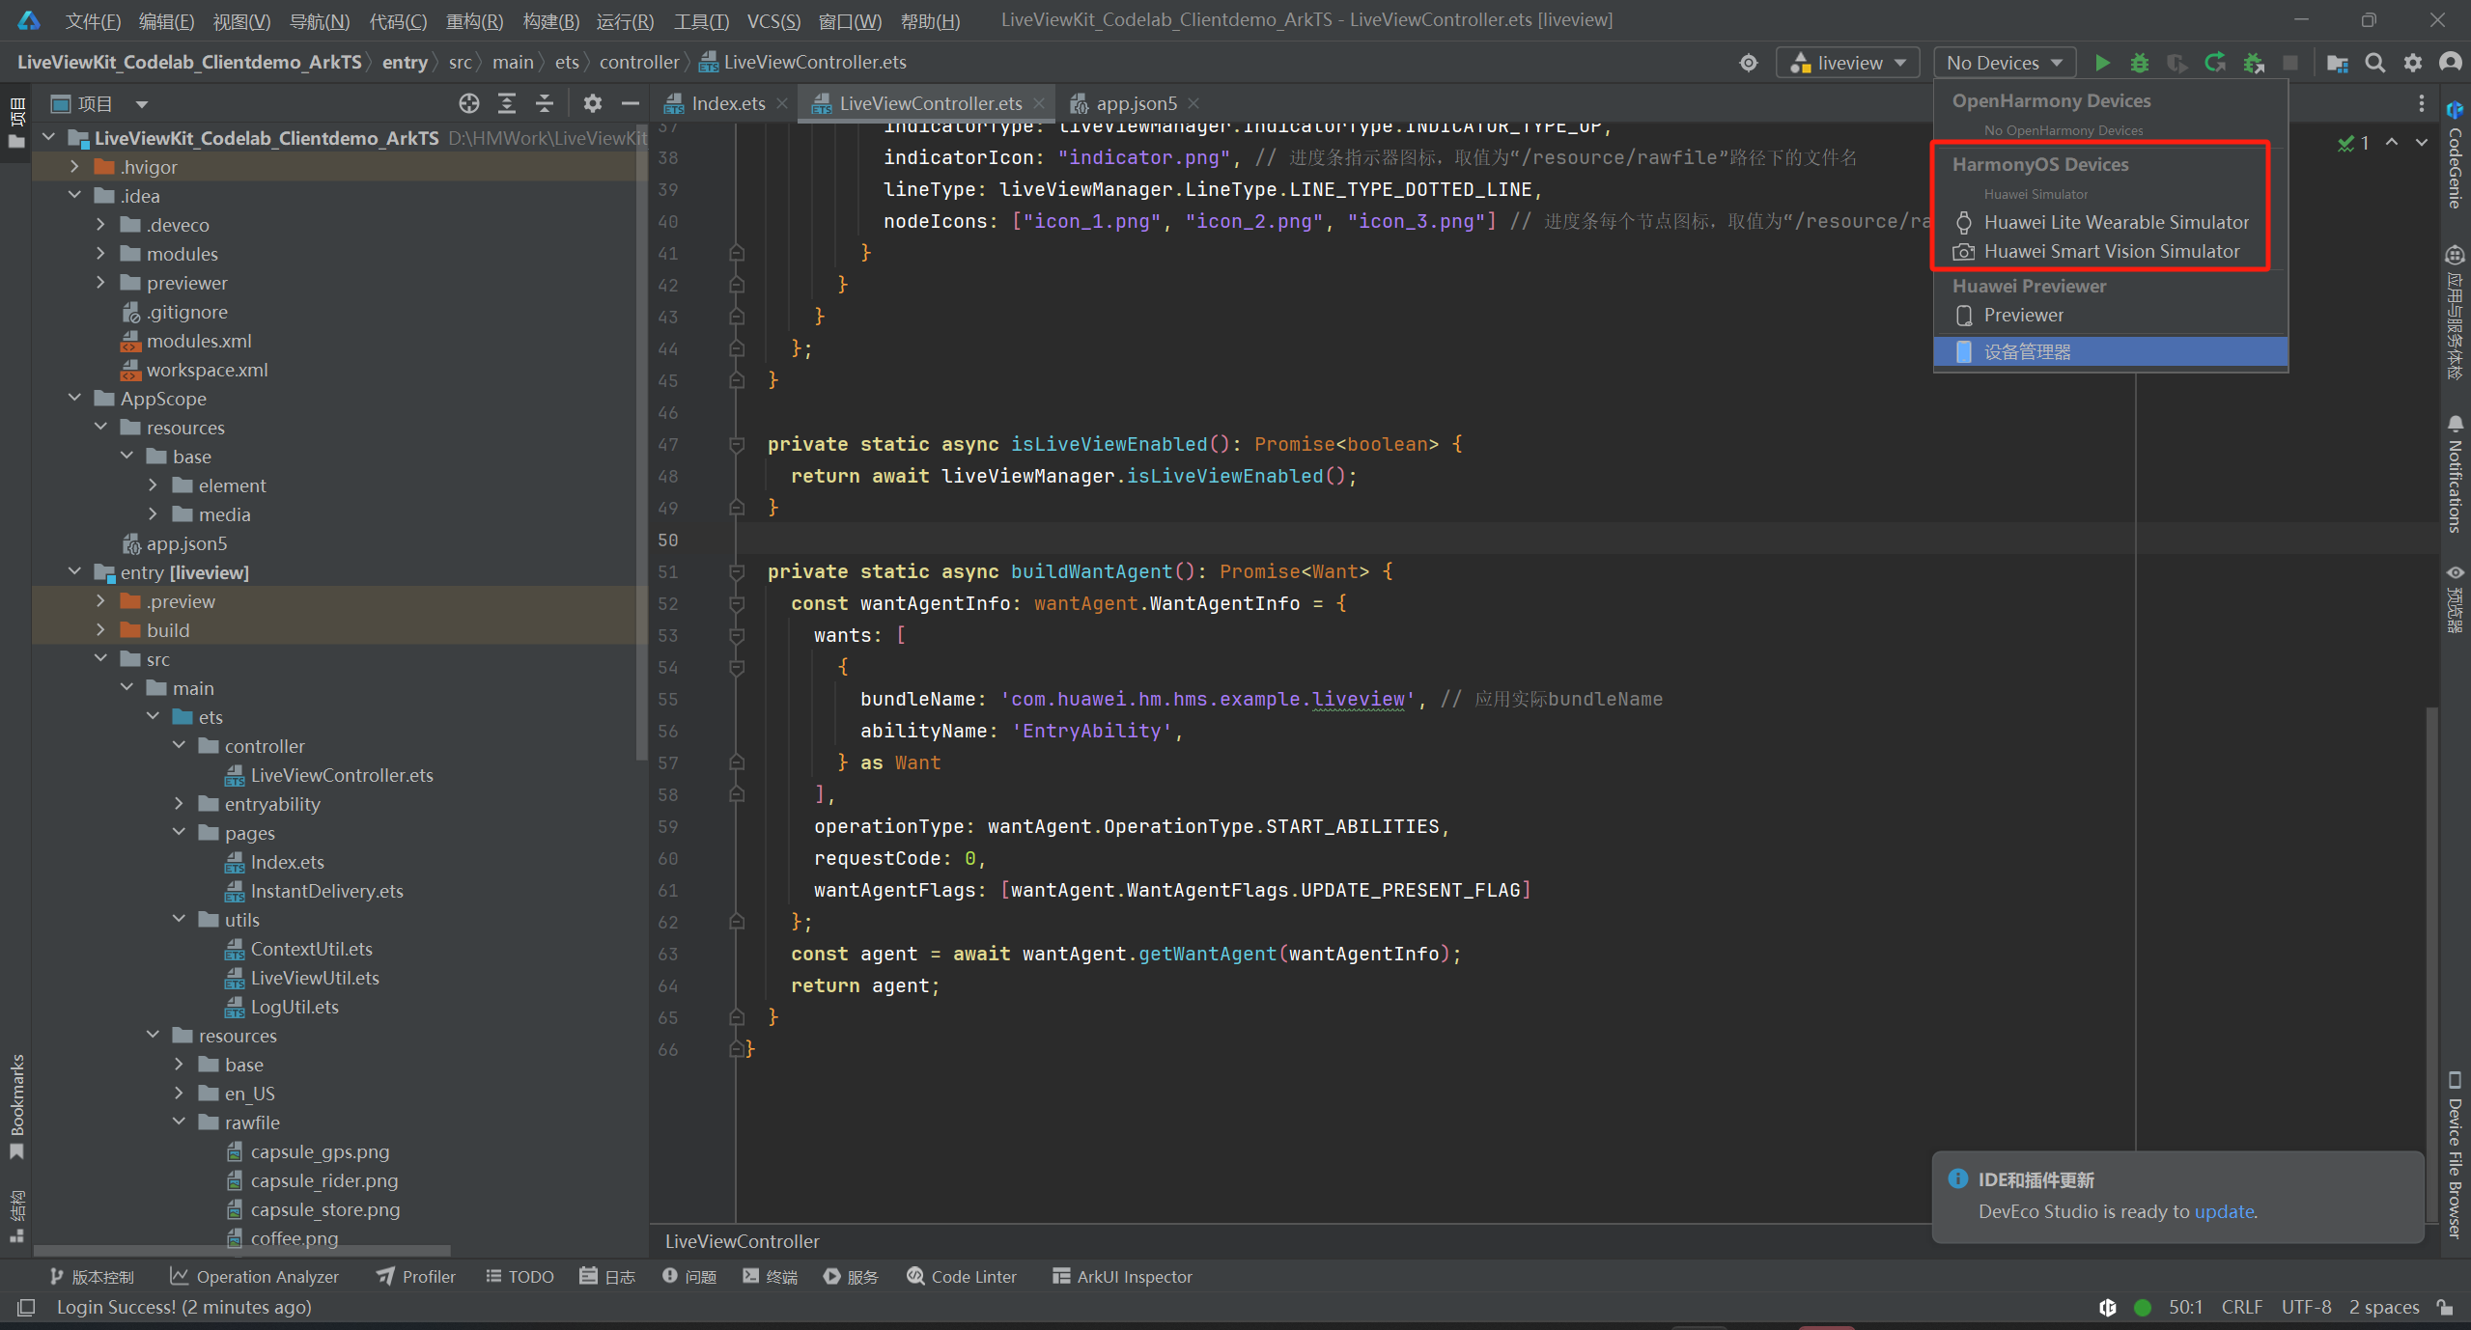Fold isLiveViewEnabled method at line 47
Screen dimensions: 2471x1330
click(737, 445)
